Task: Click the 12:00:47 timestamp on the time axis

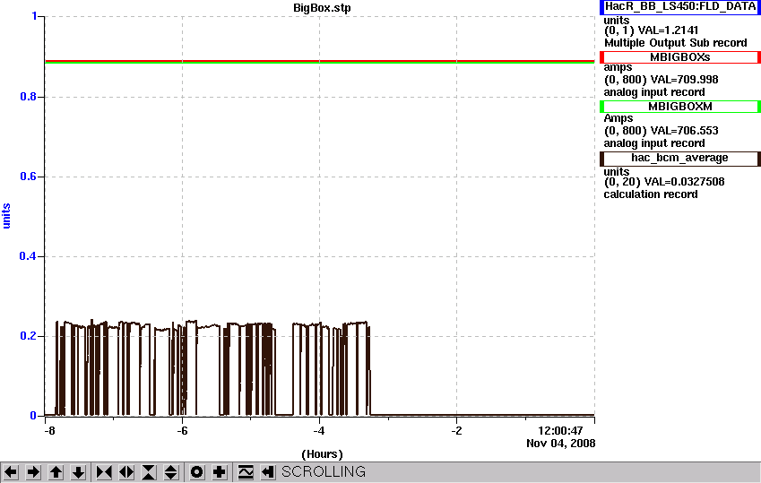Action: (560, 431)
